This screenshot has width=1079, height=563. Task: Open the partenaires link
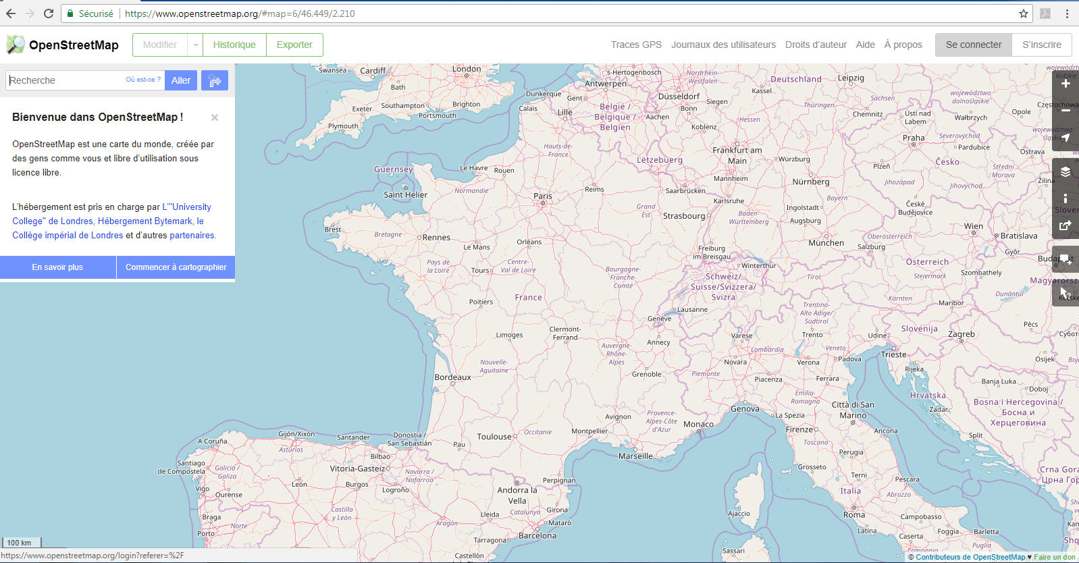click(x=192, y=235)
